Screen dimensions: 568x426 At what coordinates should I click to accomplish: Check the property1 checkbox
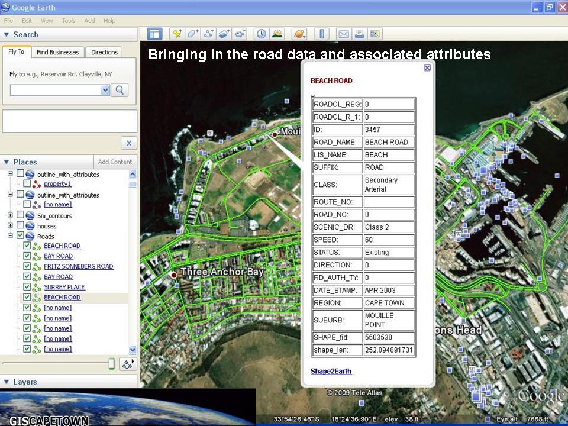[x=27, y=183]
